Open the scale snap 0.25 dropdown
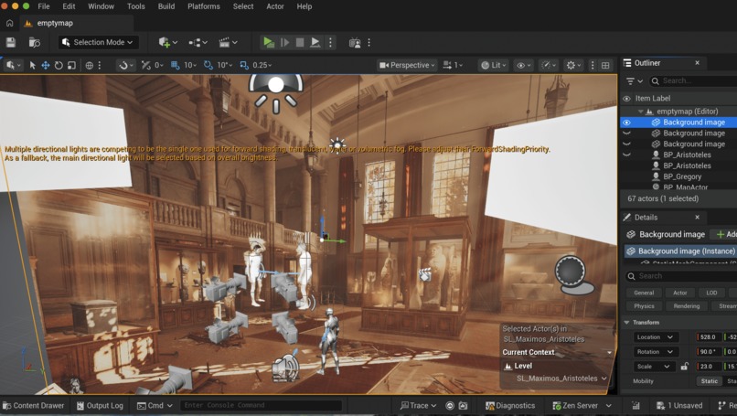This screenshot has height=416, width=737. click(262, 65)
